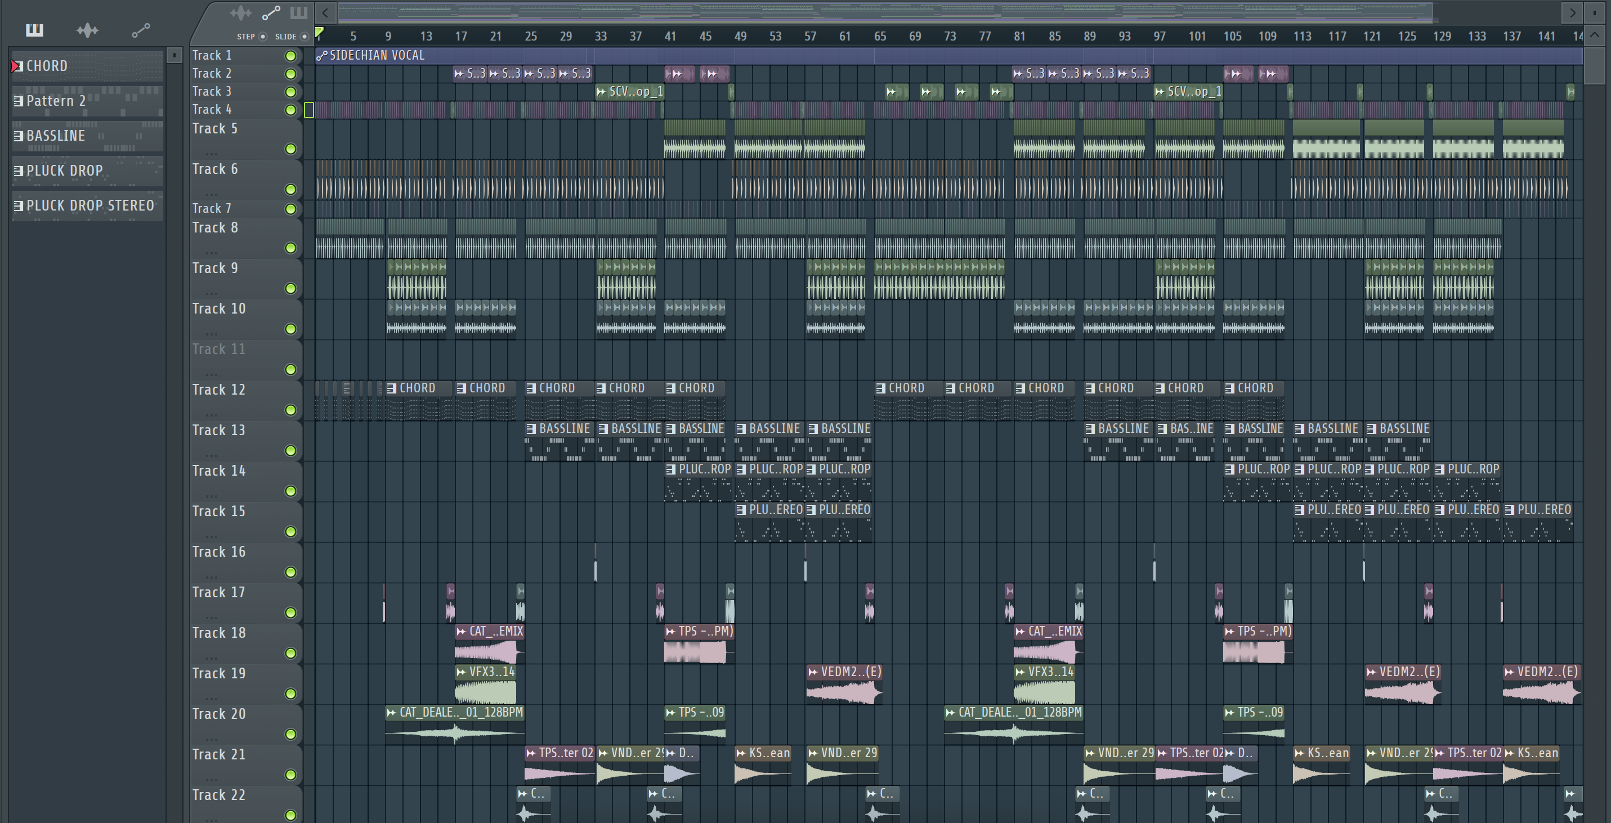Select the first VND..er 29 audio clip on Track 21
The width and height of the screenshot is (1611, 823).
[630, 767]
